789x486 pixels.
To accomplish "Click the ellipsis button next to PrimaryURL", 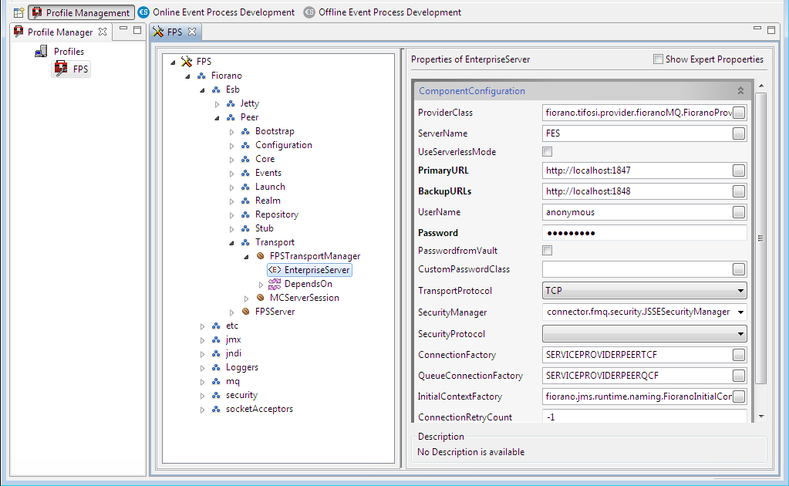I will 739,170.
